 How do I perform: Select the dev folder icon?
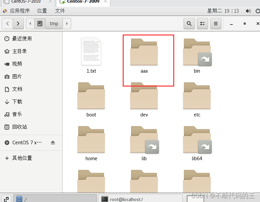(x=144, y=96)
